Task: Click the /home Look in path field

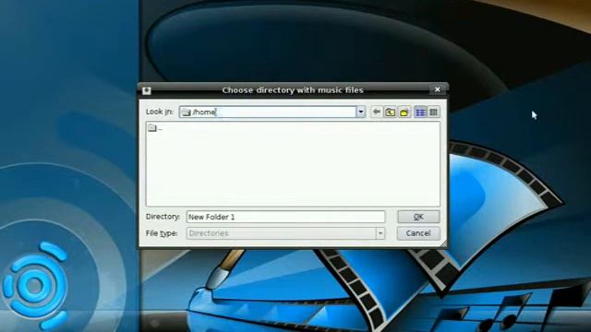Action: [268, 112]
